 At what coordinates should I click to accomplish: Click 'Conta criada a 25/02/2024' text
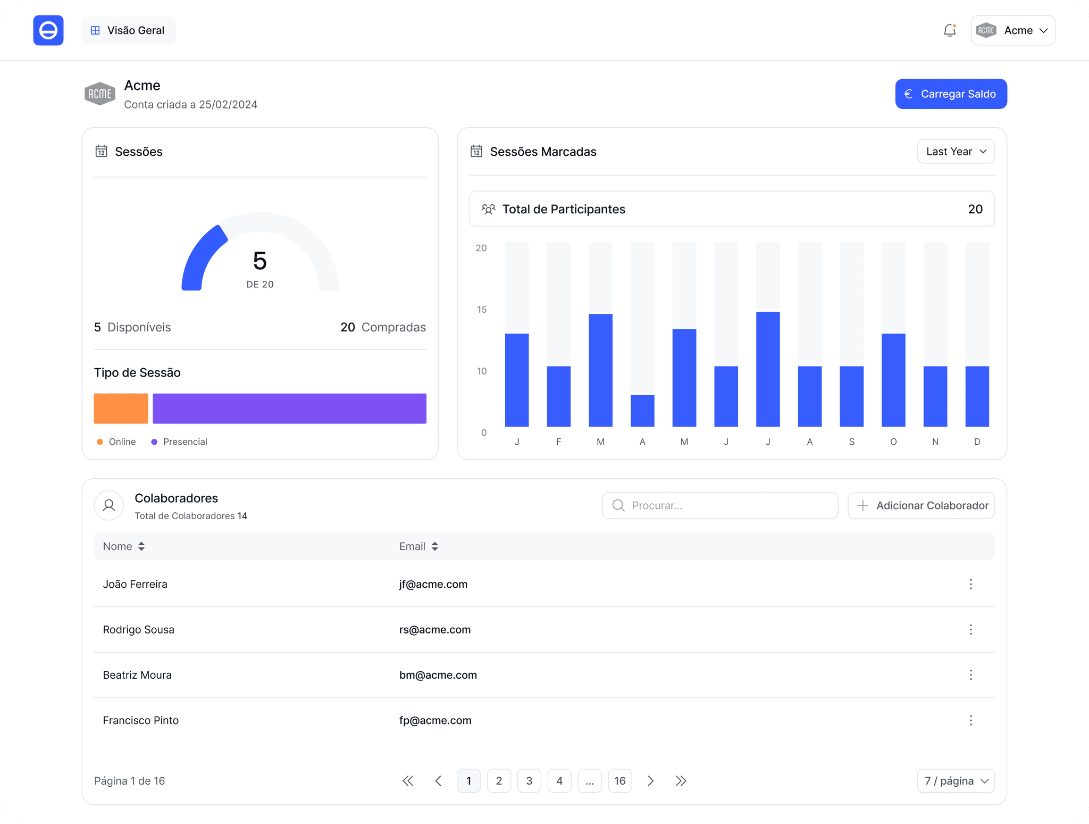click(191, 104)
